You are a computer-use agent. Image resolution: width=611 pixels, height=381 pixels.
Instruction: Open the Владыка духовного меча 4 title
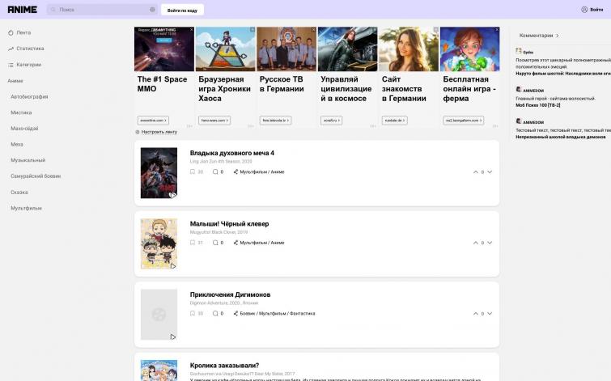[231, 153]
